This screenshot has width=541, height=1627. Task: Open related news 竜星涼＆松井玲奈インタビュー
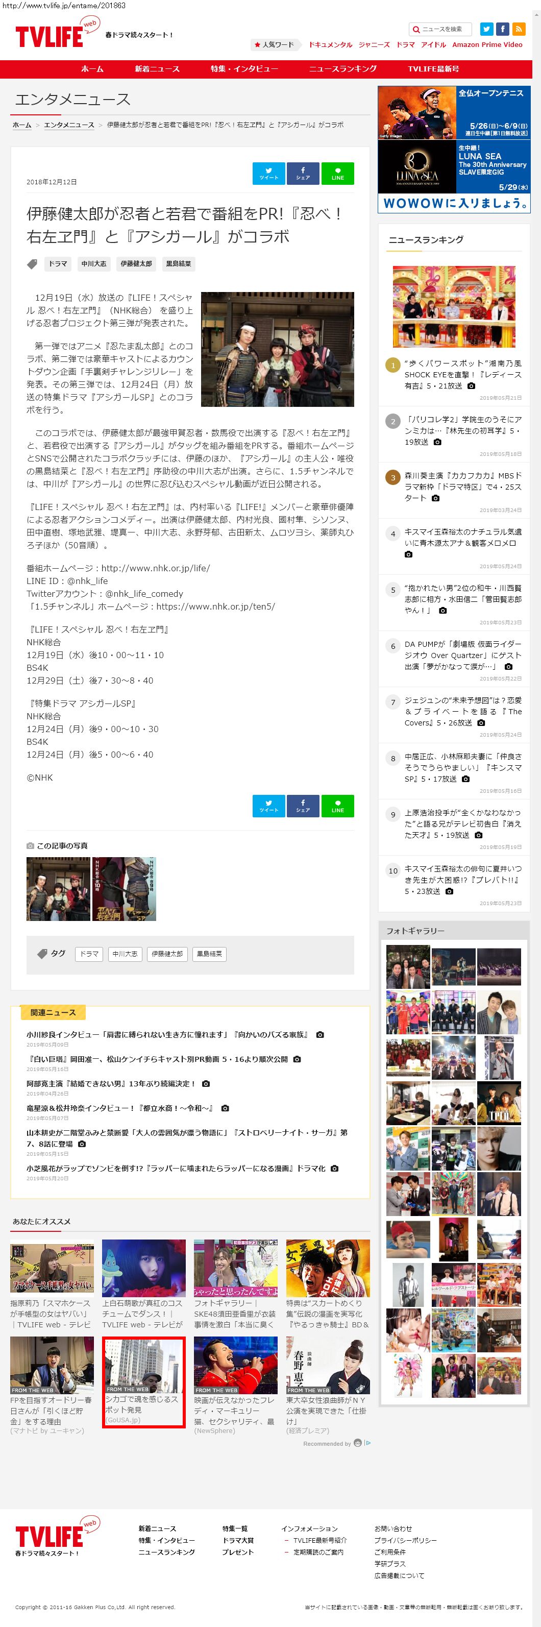tap(120, 1108)
